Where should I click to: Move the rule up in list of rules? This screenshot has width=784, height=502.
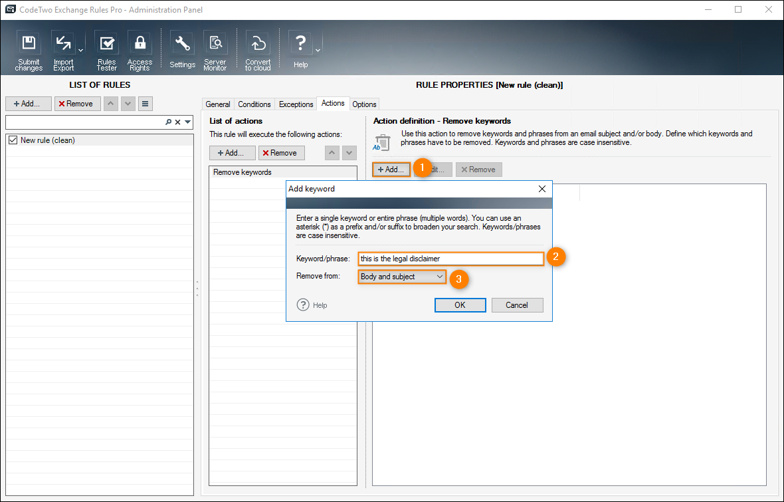pyautogui.click(x=110, y=104)
